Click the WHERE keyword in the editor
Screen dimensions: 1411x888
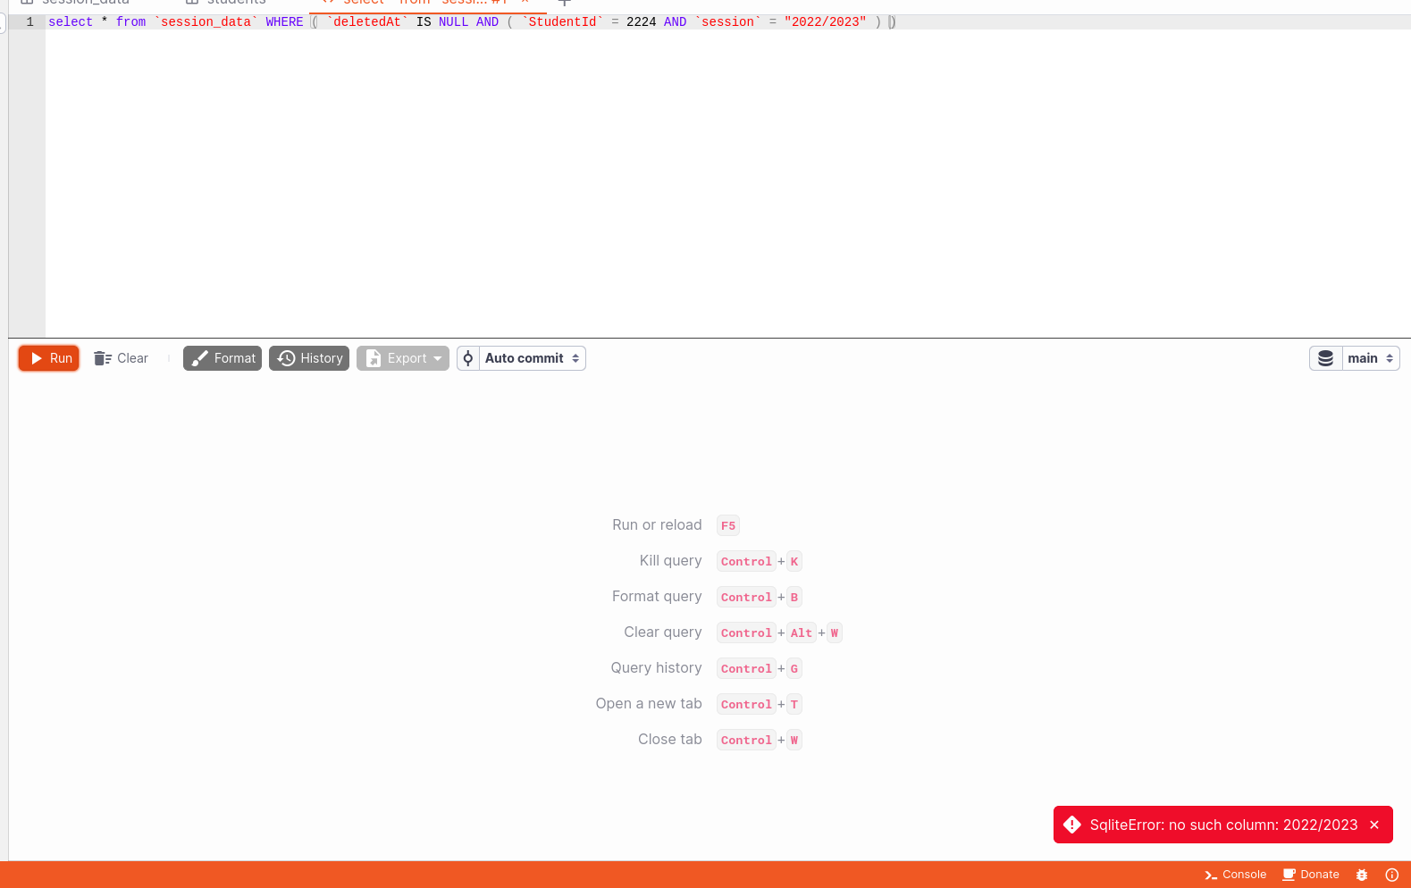(284, 22)
